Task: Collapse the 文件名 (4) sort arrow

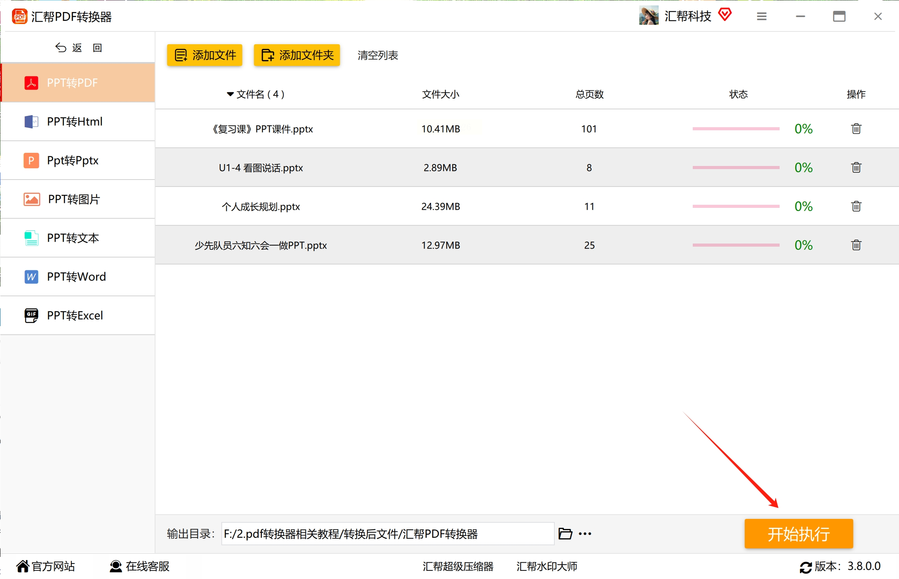Action: pyautogui.click(x=230, y=94)
